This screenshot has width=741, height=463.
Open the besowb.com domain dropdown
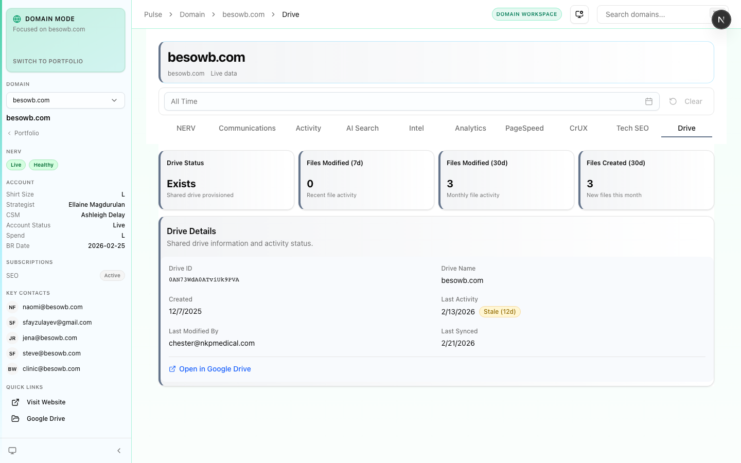65,100
